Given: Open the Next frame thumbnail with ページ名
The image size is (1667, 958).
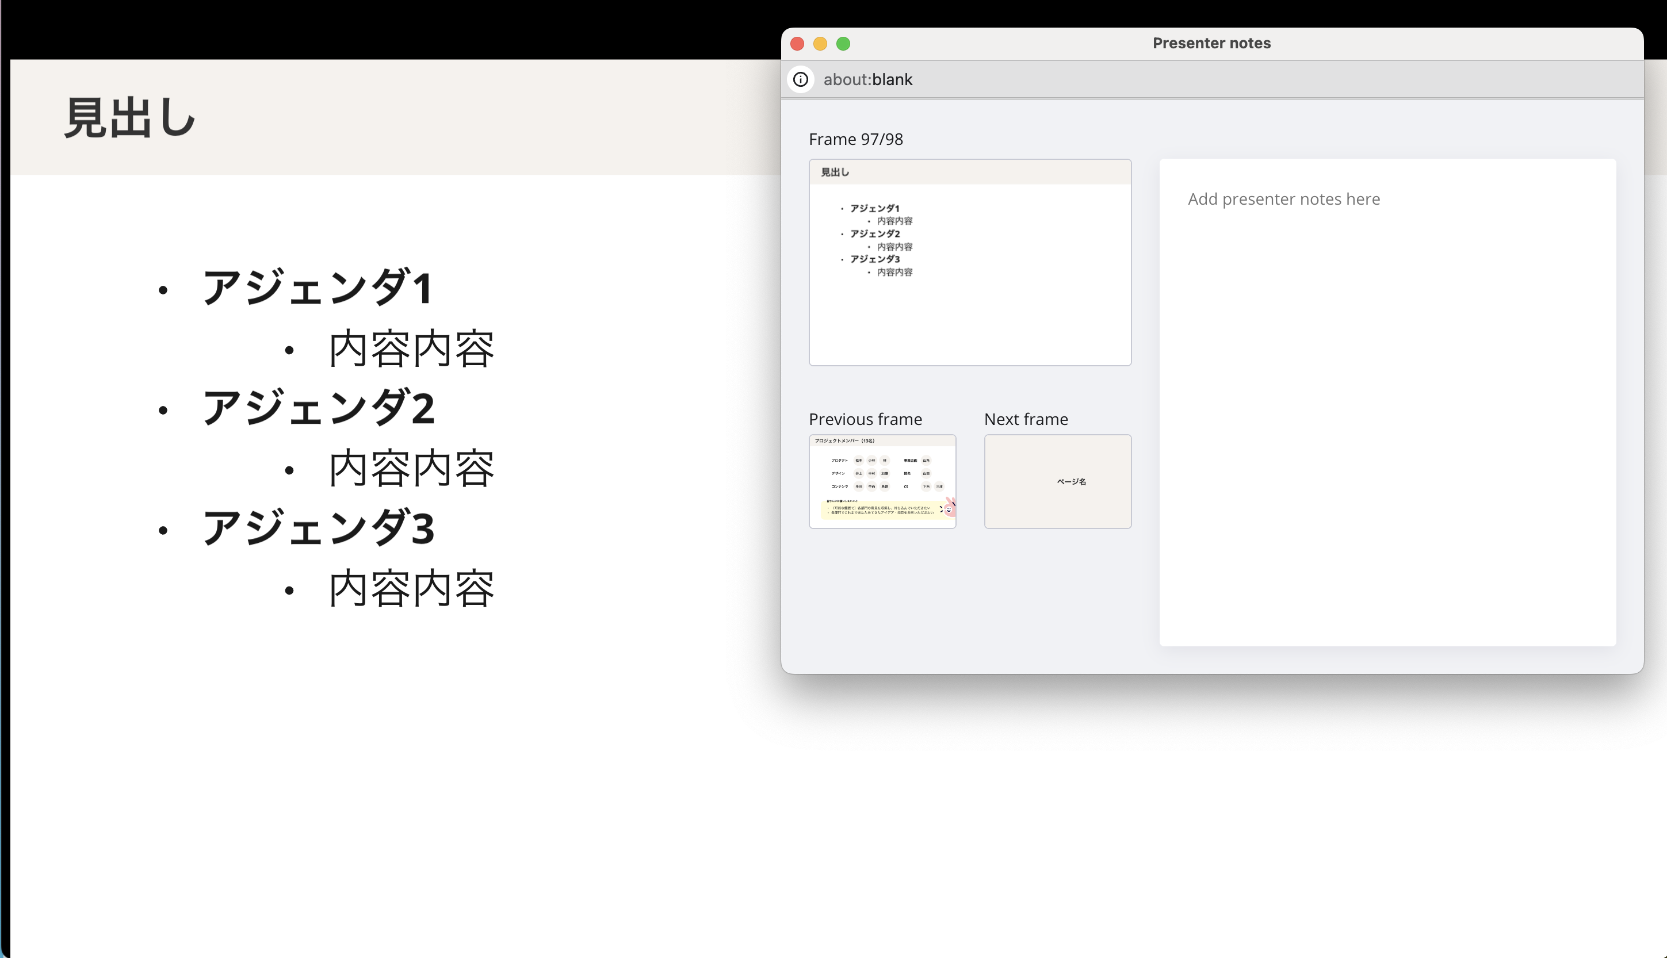Looking at the screenshot, I should click(1057, 481).
